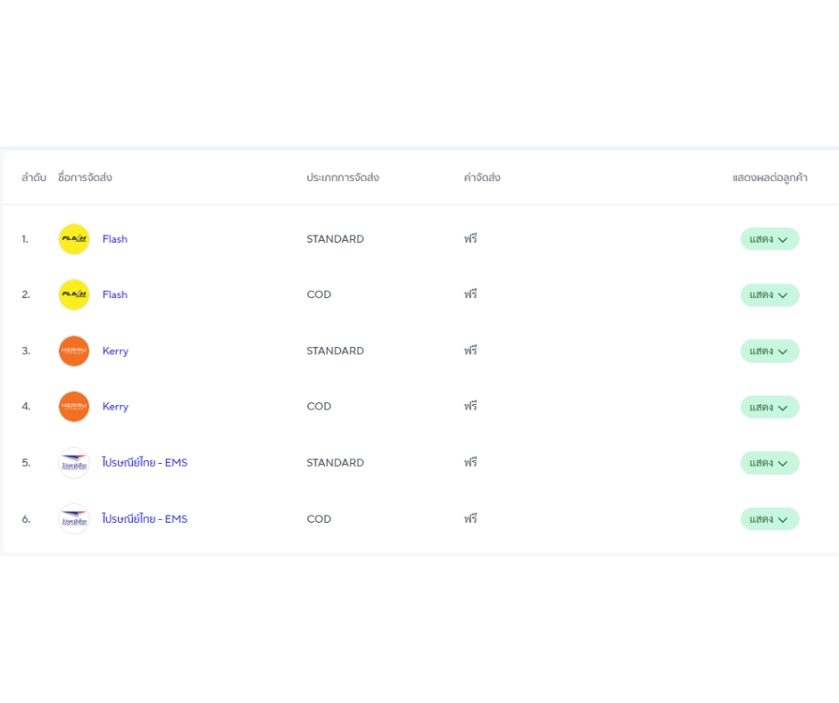The height and width of the screenshot is (703, 839).
Task: Select COD cell in row 6
Action: tap(319, 519)
